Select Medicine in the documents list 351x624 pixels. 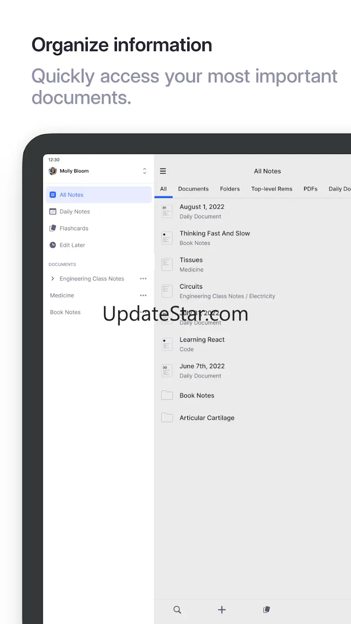[x=62, y=295]
